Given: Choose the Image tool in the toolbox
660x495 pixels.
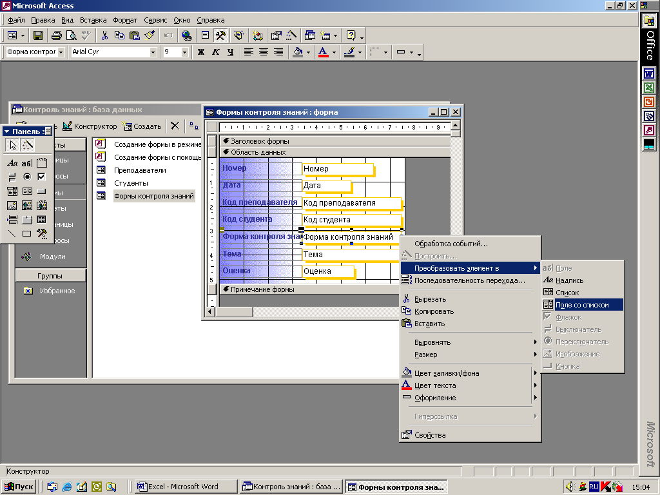Looking at the screenshot, I should click(12, 206).
